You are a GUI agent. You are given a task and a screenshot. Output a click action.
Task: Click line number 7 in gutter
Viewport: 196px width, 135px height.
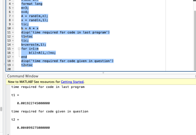pyautogui.click(x=10, y=16)
